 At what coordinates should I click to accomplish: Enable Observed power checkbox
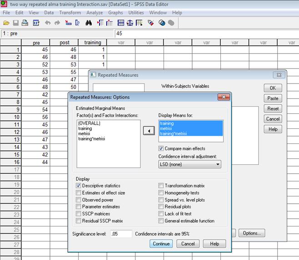pos(78,200)
